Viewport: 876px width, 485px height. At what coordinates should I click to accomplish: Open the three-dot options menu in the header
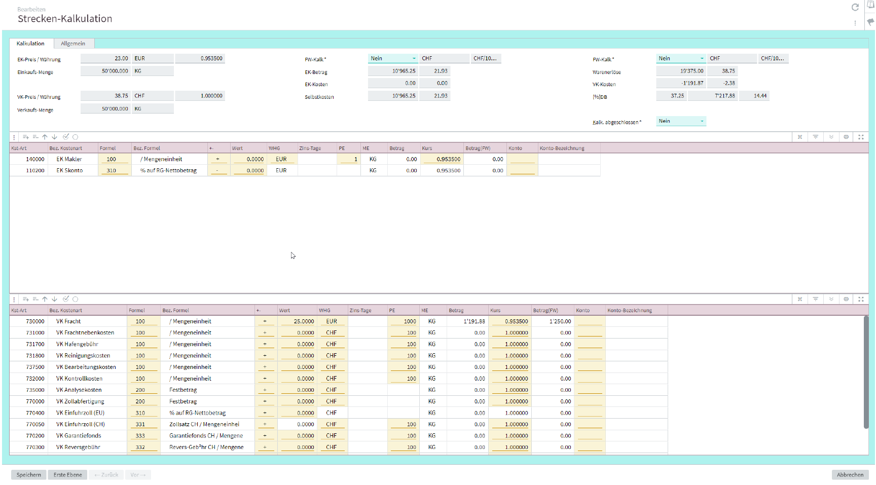tap(855, 23)
